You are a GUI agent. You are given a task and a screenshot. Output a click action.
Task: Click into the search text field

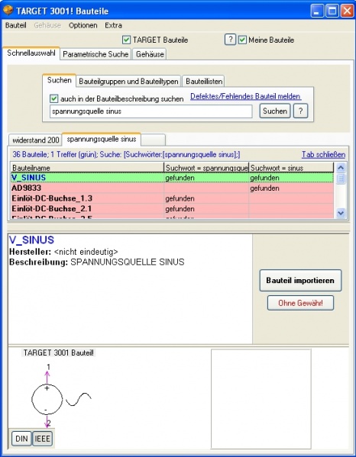pos(150,111)
